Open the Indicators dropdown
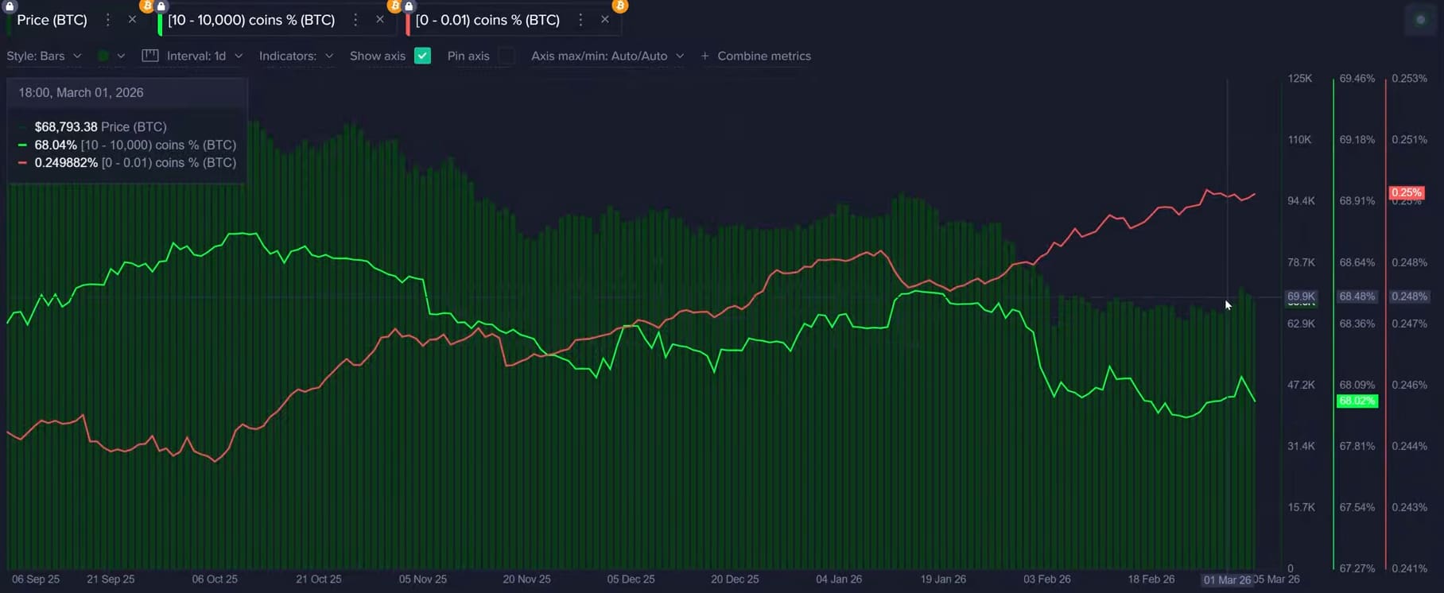Viewport: 1444px width, 593px height. (296, 56)
